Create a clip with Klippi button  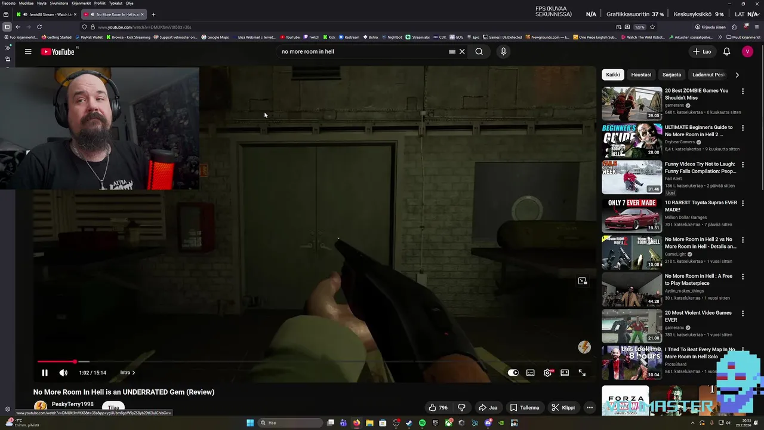[x=563, y=408]
